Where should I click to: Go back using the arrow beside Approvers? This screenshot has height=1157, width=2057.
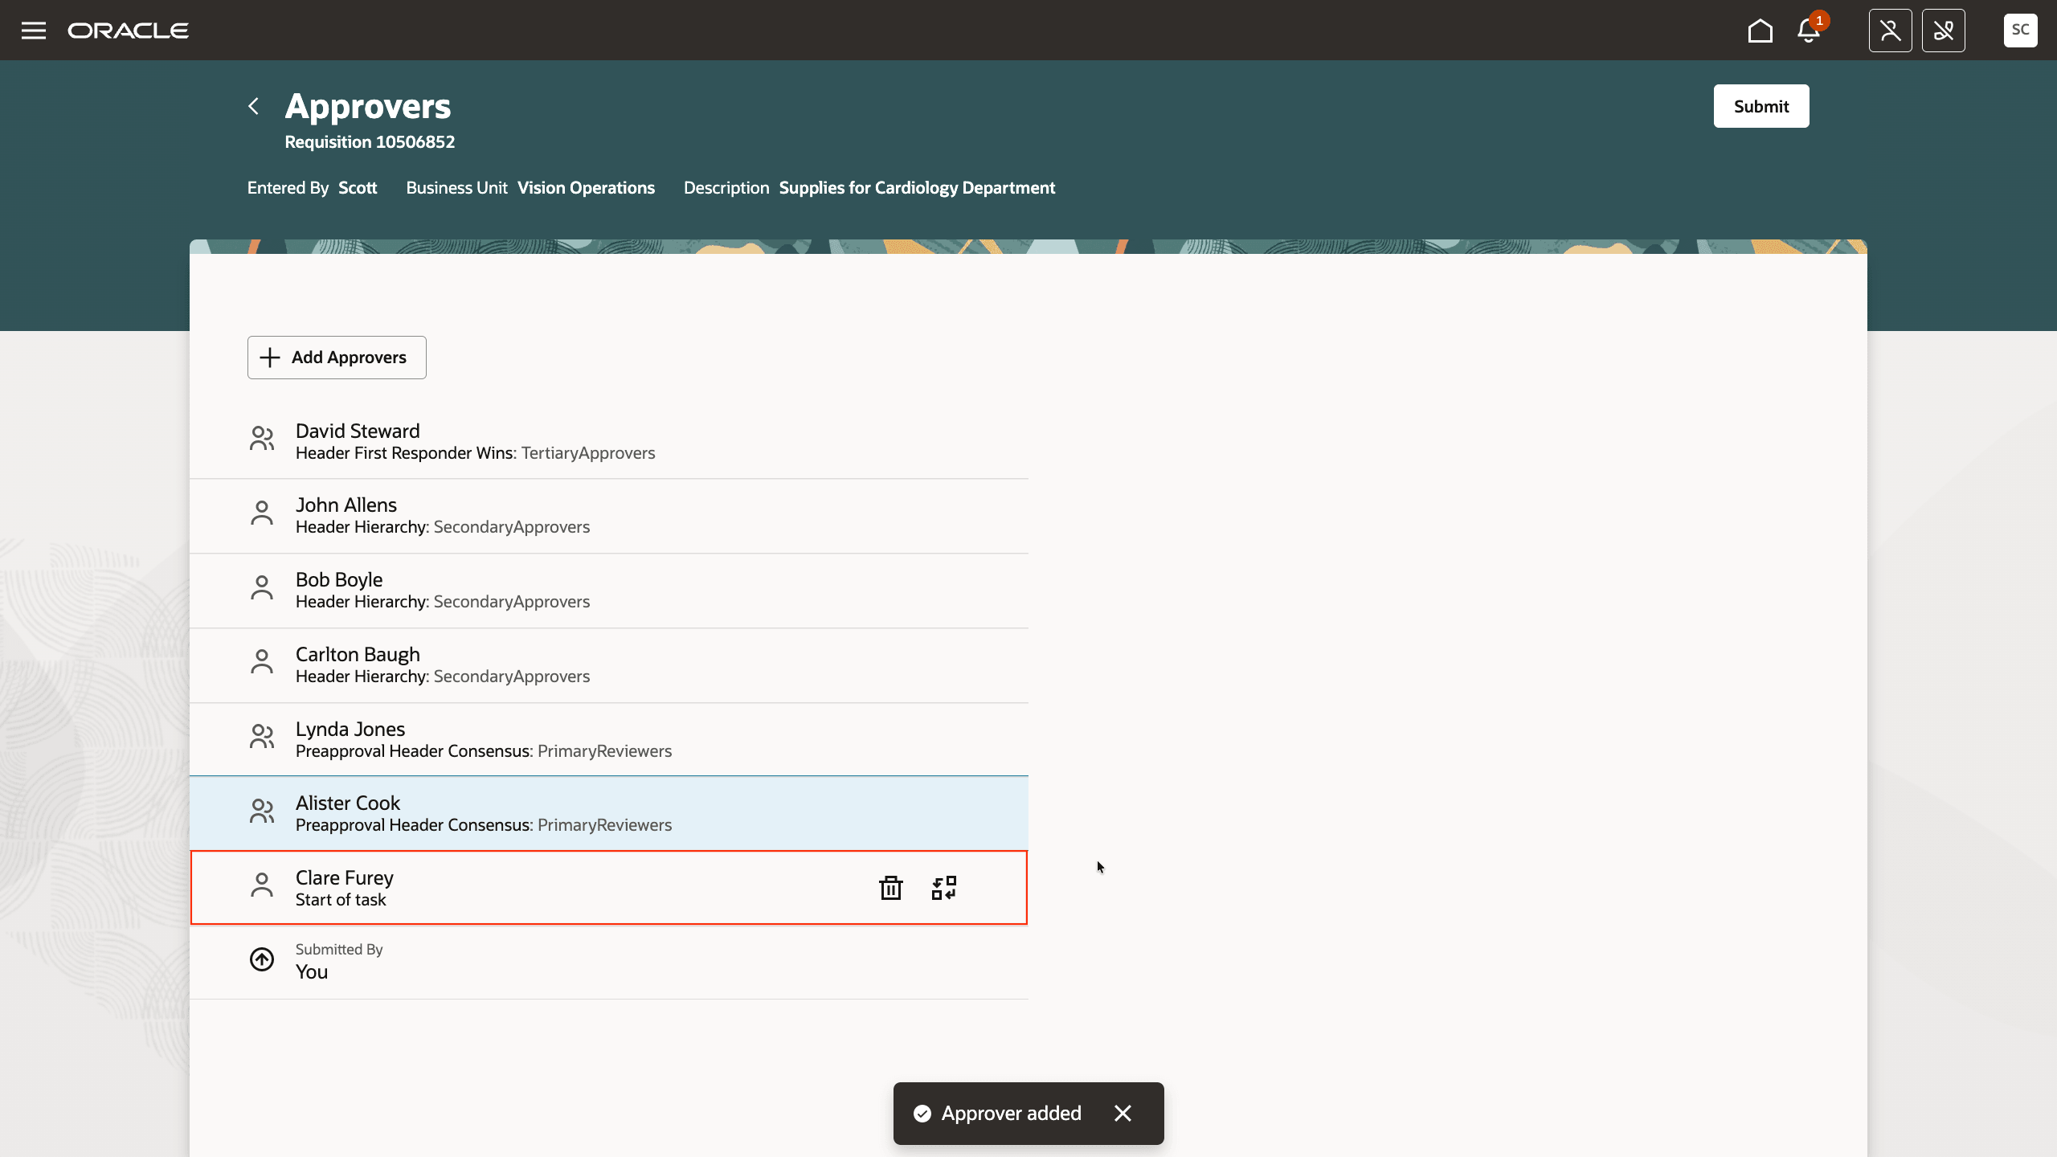(x=254, y=106)
